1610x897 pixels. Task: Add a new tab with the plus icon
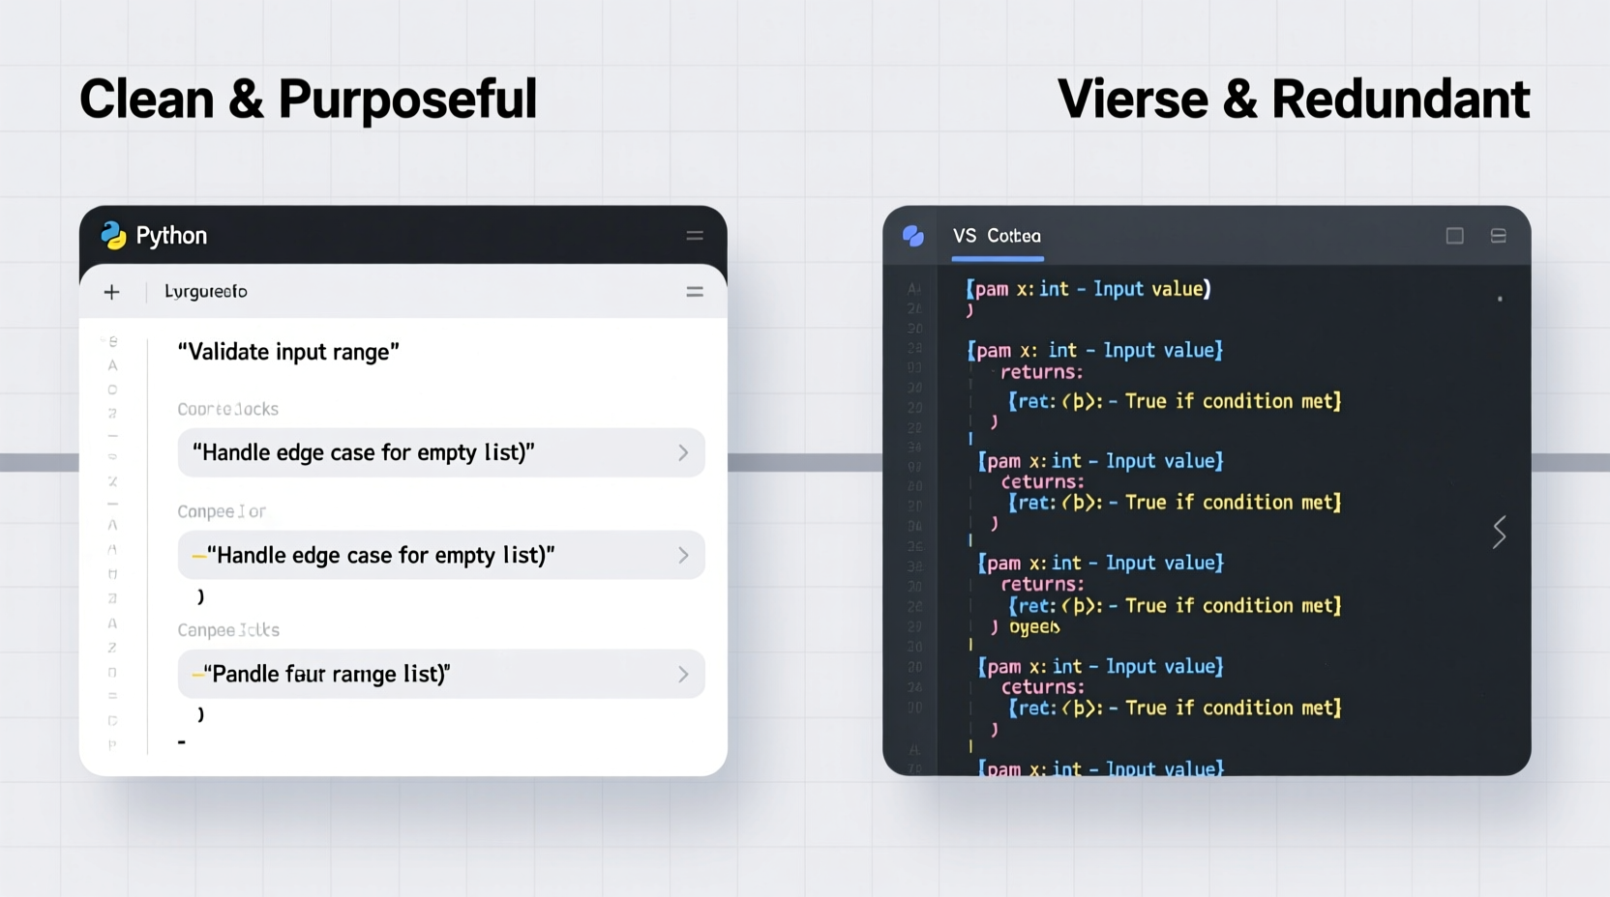click(112, 292)
